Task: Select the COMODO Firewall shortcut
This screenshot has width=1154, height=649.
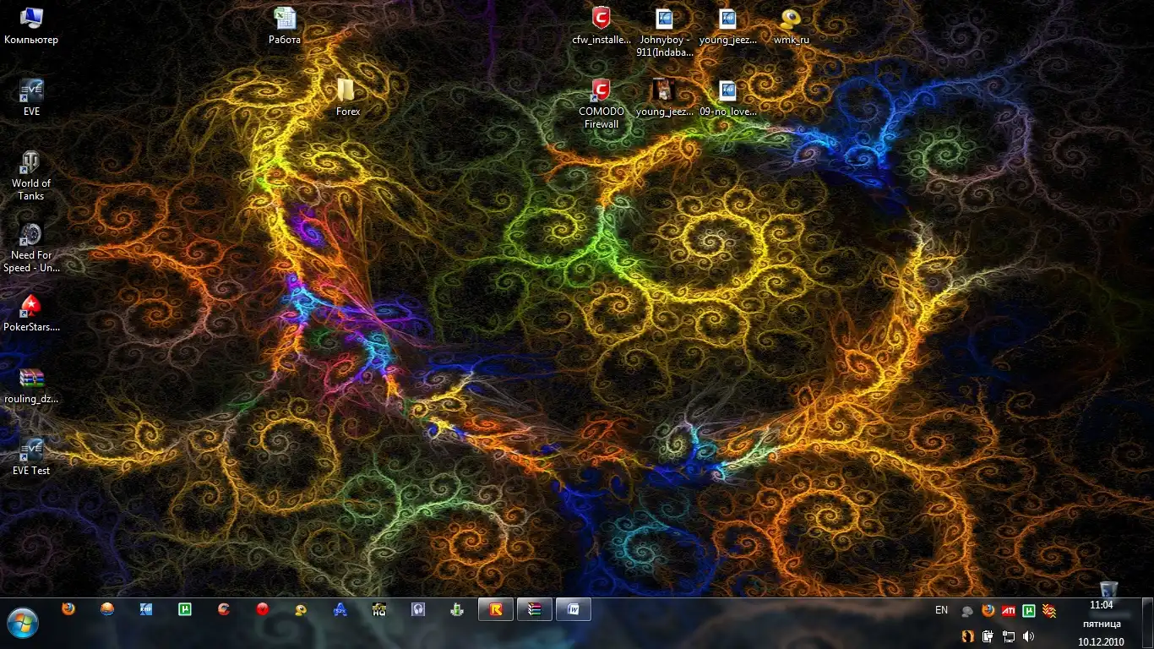Action: [601, 91]
